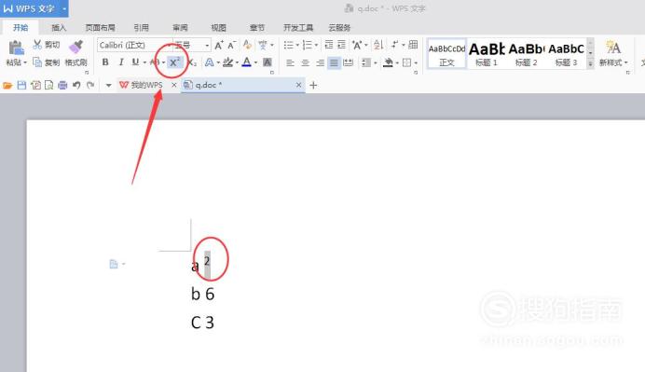Apply the 标题 1 heading style

click(x=487, y=53)
